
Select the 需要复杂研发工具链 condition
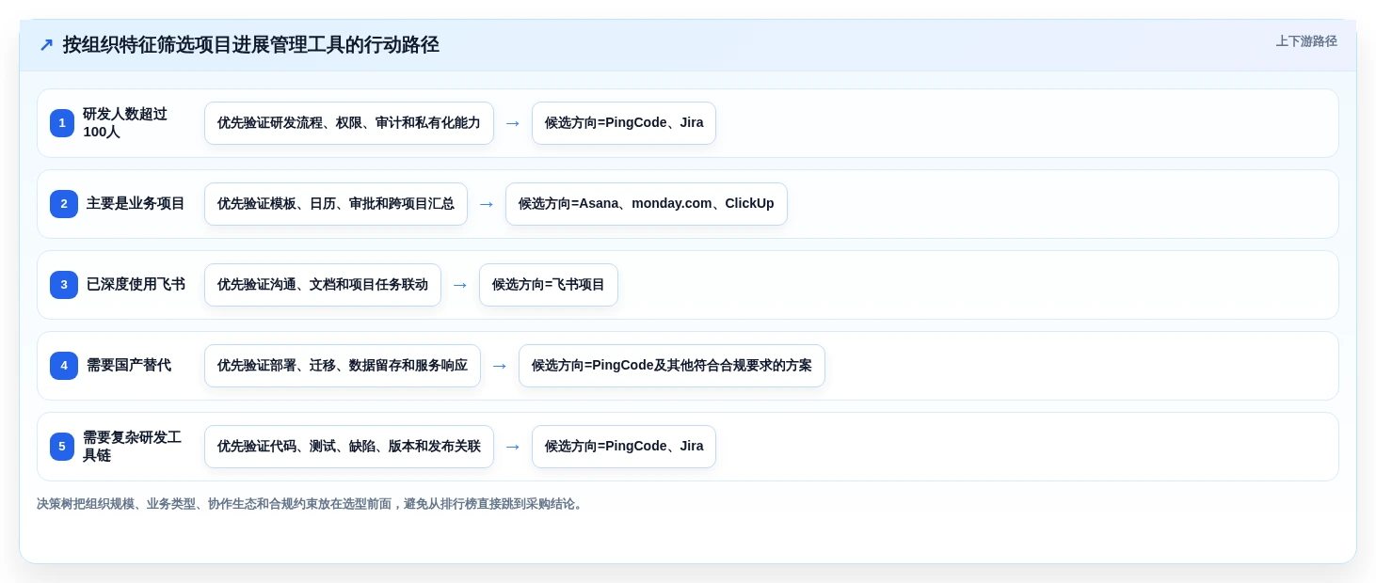tap(134, 447)
